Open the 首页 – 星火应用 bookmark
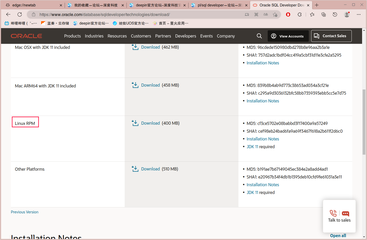The image size is (367, 240). [171, 23]
